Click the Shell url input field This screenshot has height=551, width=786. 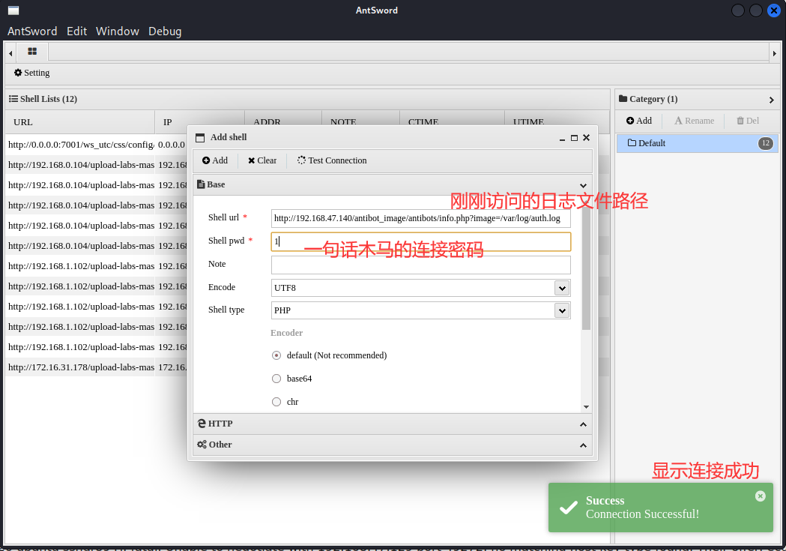coord(420,218)
